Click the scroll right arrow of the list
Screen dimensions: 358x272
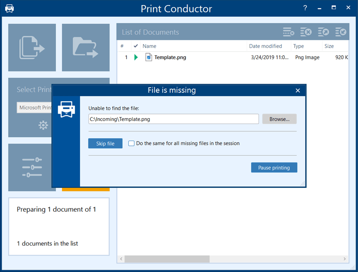344,259
